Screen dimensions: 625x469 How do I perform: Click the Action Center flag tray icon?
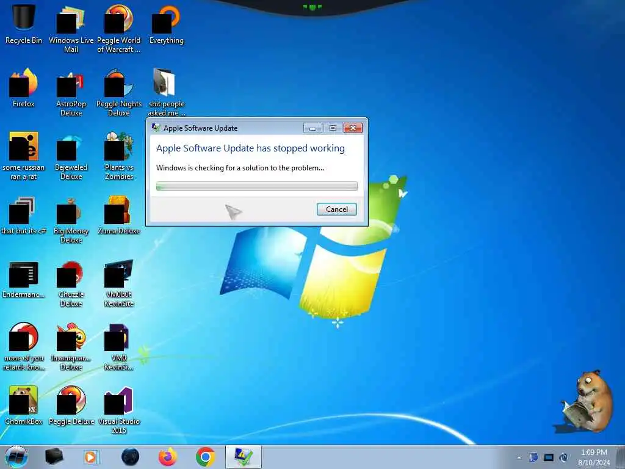533,457
